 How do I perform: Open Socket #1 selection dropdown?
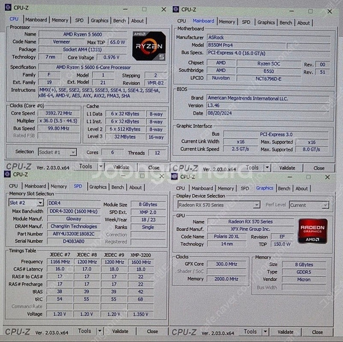73,152
